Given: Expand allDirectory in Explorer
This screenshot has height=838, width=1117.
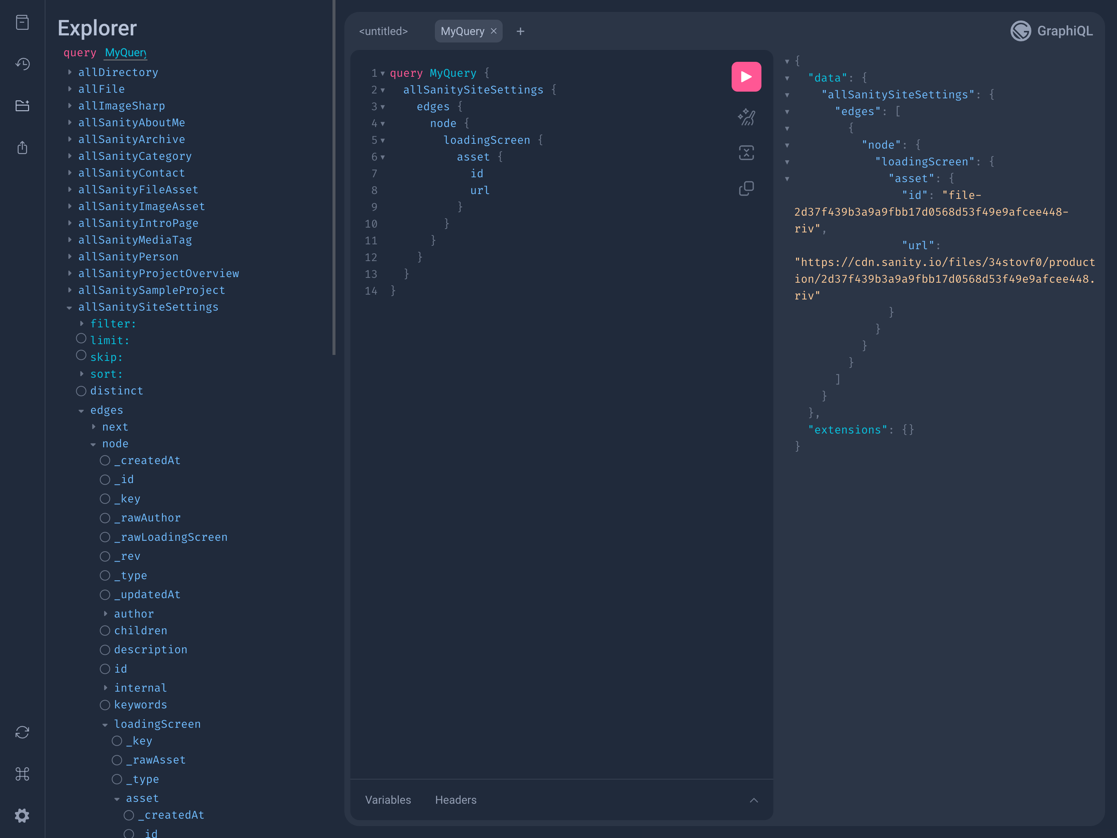Looking at the screenshot, I should point(70,72).
